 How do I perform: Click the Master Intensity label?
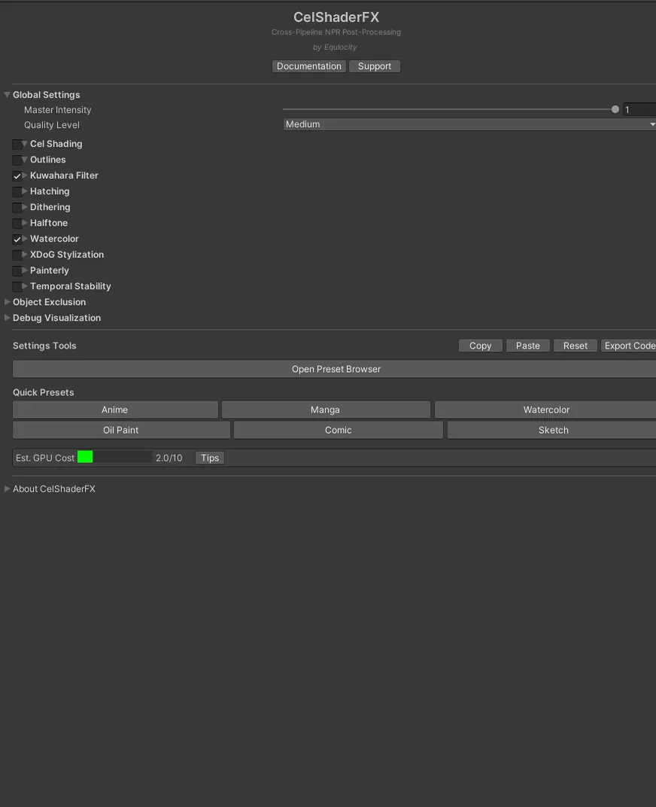(58, 110)
